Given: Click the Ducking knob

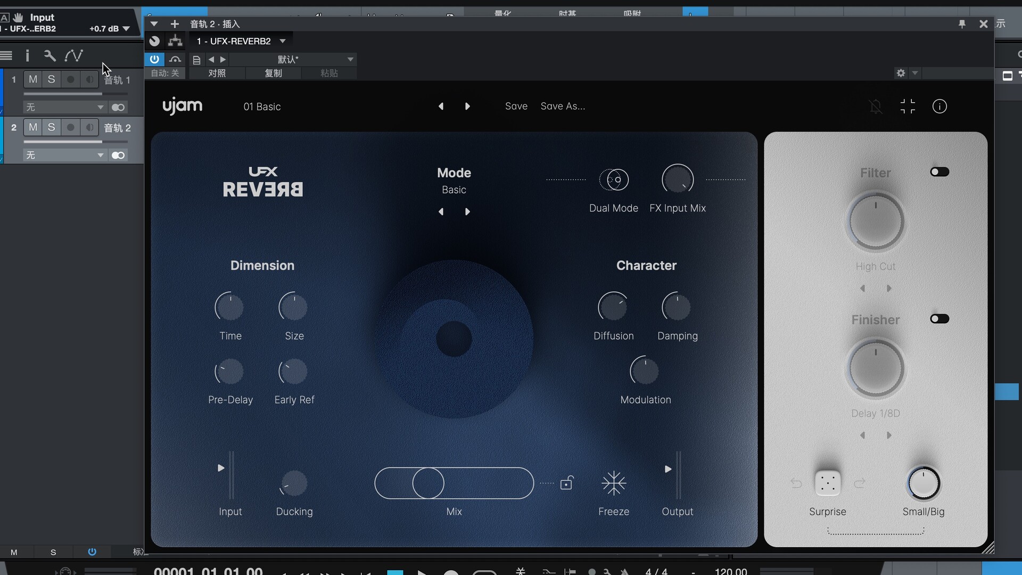Looking at the screenshot, I should (x=294, y=483).
